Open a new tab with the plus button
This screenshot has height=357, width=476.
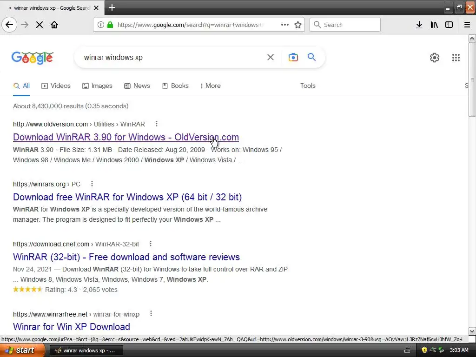click(112, 7)
